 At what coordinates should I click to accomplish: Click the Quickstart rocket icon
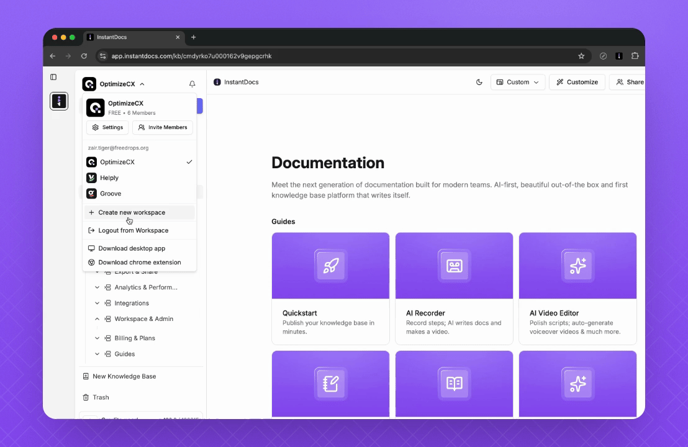coord(330,266)
